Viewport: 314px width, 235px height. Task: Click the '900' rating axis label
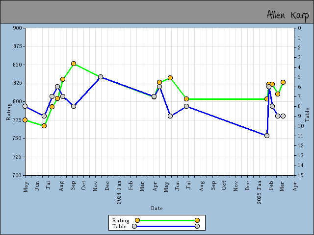18,28
